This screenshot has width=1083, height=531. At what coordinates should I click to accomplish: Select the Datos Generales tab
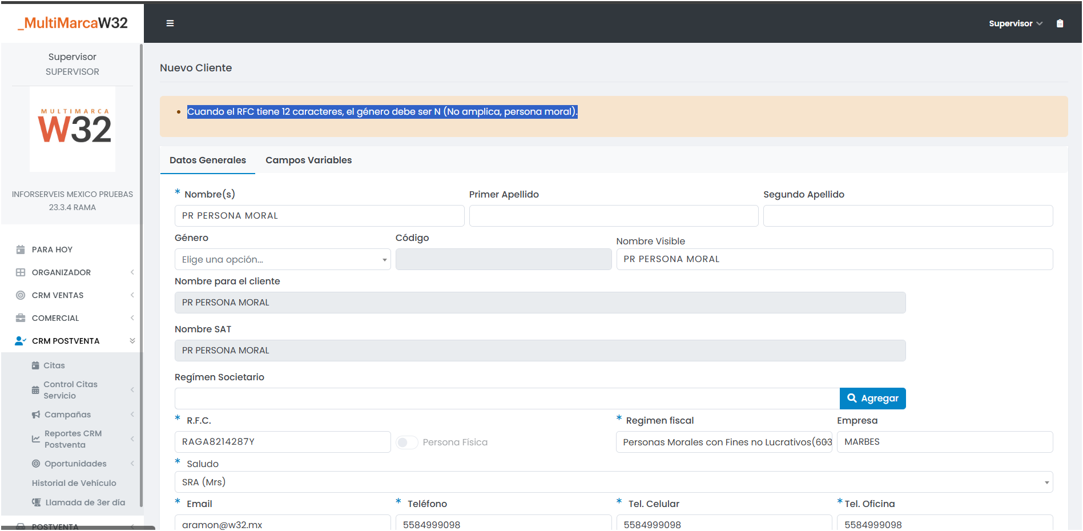click(208, 160)
